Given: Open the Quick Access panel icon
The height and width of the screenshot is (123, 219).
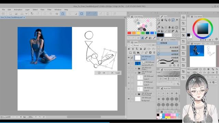Looking at the screenshot, I should coord(183,17).
